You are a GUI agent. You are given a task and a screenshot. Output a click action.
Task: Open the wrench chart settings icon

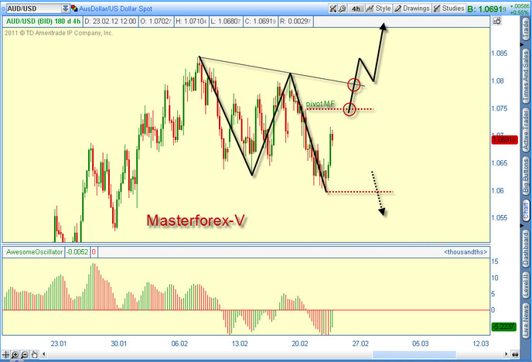pos(342,9)
